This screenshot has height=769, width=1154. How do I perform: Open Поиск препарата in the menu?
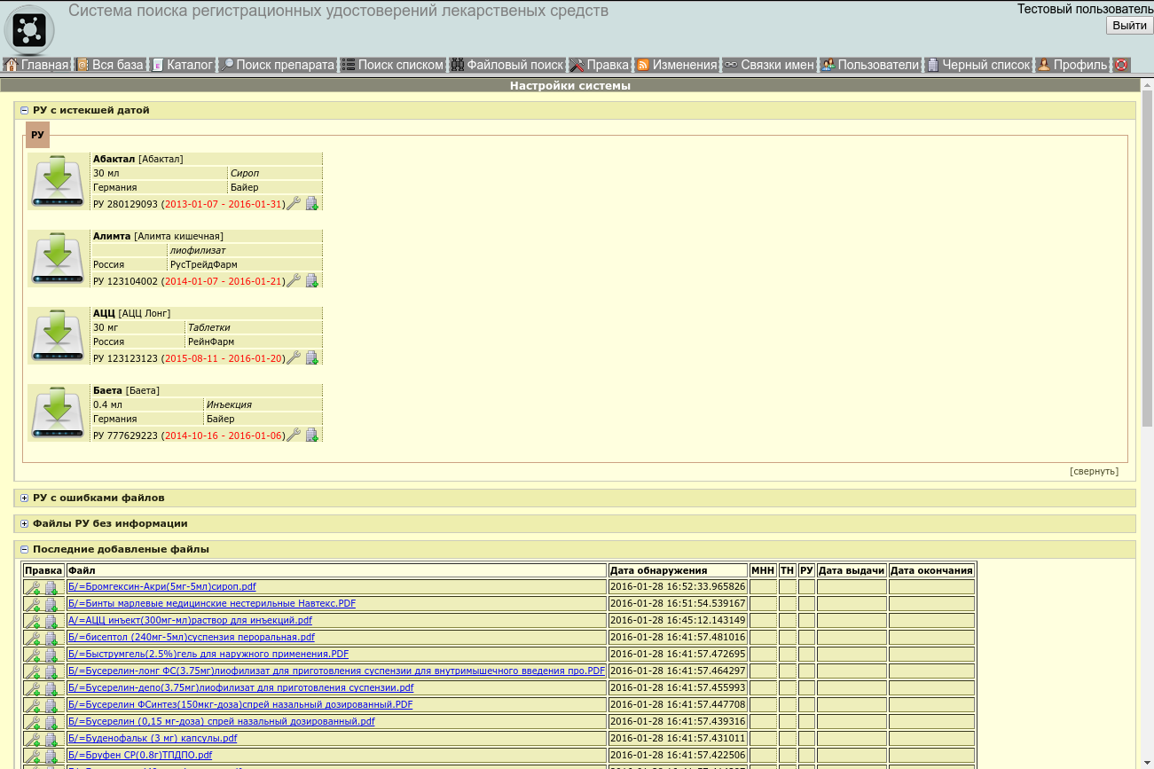(278, 65)
